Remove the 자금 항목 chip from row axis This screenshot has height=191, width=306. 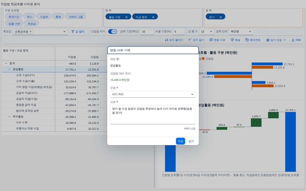[x=153, y=17]
